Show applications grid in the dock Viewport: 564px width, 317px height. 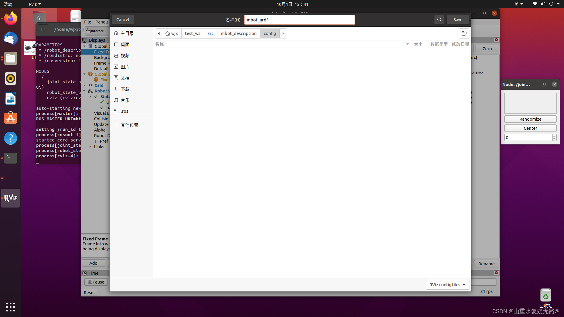11,307
